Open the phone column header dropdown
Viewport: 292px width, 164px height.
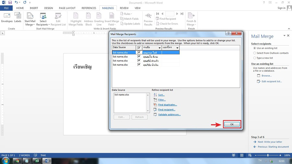177,48
